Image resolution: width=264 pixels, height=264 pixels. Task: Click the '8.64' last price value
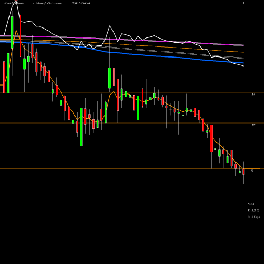click(251, 204)
